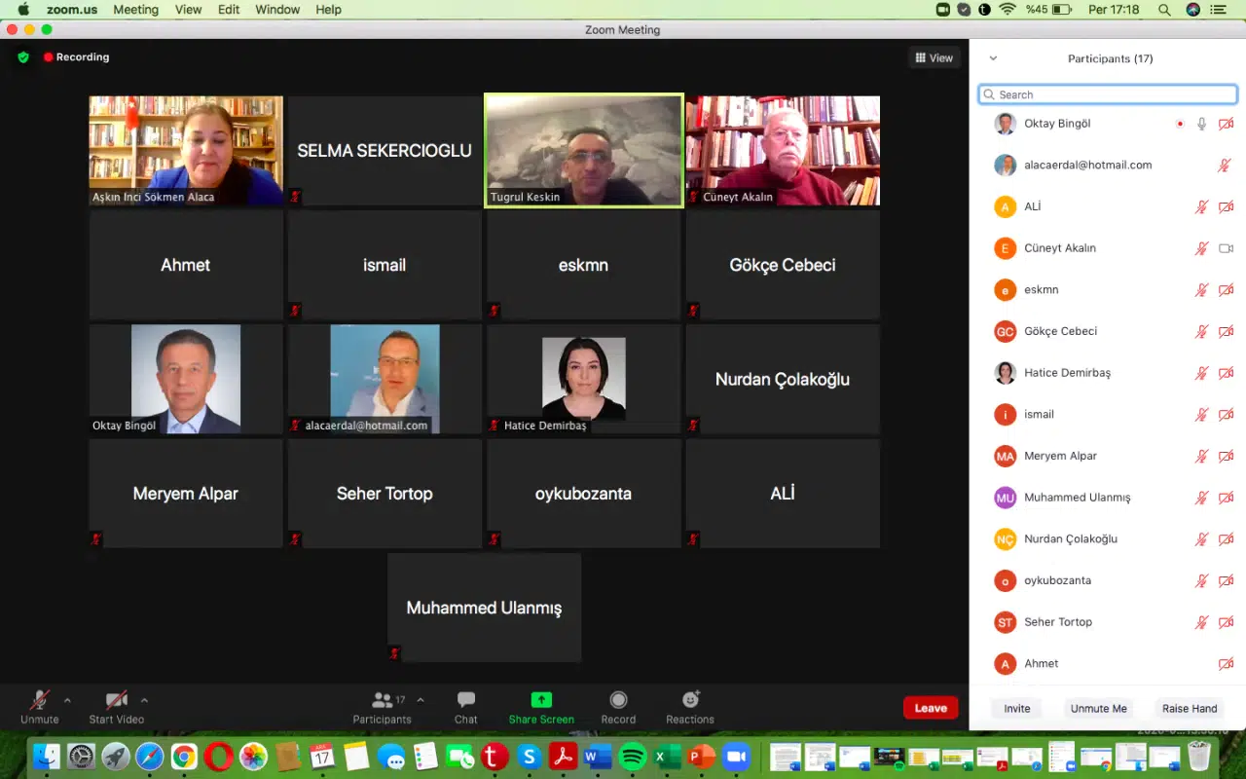1246x779 pixels.
Task: Open the View layout dropdown
Action: [934, 58]
